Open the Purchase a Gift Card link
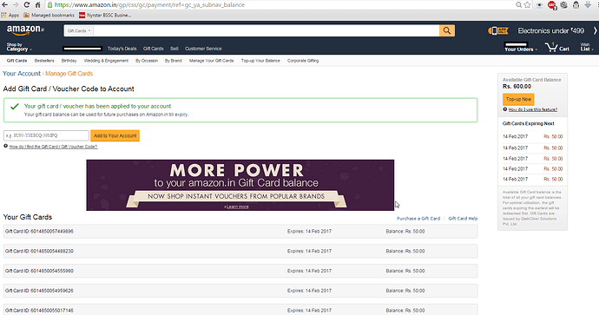This screenshot has height=315, width=599. tap(418, 219)
